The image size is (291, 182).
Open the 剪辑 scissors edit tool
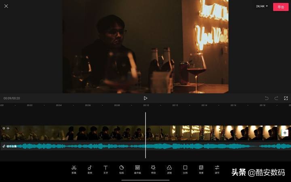[74, 169]
